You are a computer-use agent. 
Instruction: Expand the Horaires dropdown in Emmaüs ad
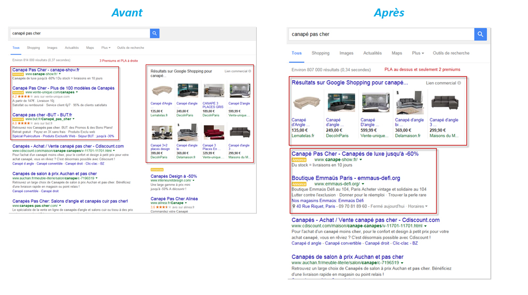point(417,206)
